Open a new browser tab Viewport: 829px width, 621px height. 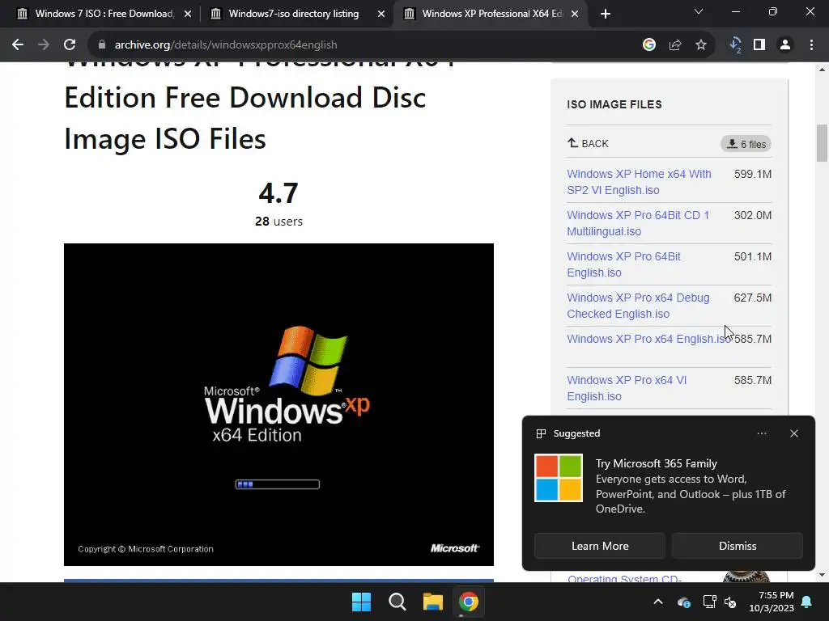(606, 15)
